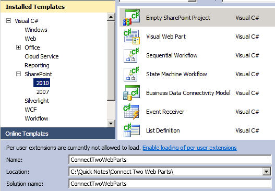Click the template tree scroll down arrow
Viewport: 275px width, 191px height.
[111, 123]
